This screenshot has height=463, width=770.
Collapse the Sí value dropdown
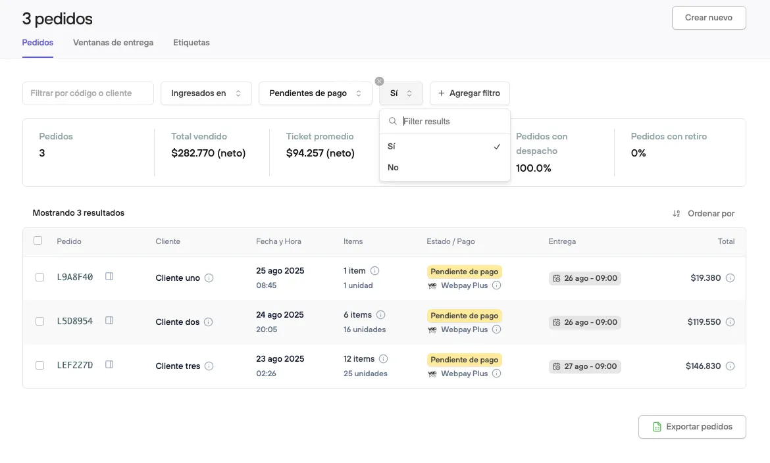pos(401,93)
